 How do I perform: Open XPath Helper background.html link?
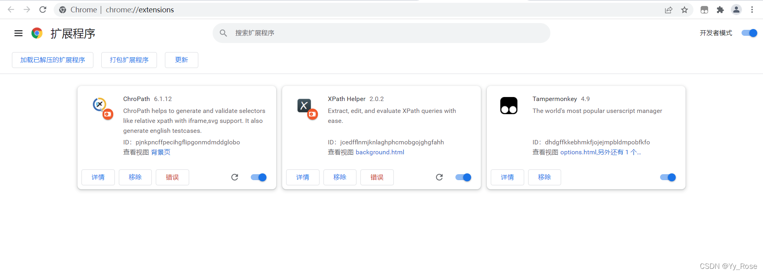(x=380, y=152)
